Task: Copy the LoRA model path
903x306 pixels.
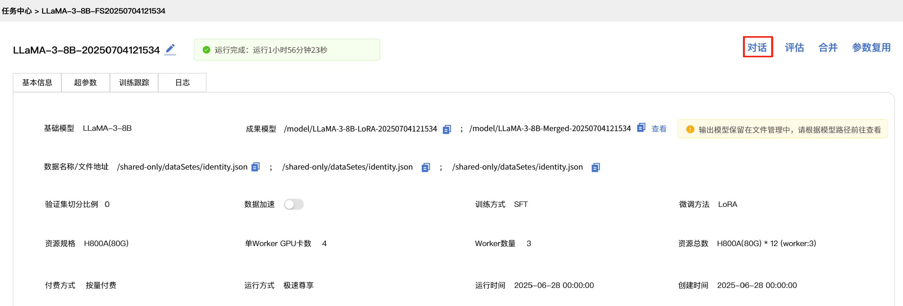Action: click(x=447, y=129)
